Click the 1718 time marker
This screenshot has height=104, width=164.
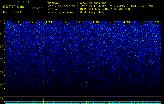pos(127,22)
